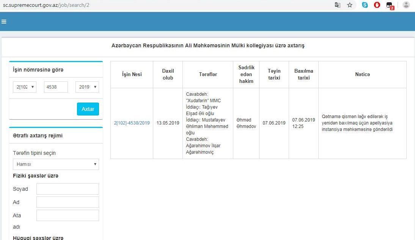Click the browser address bar URL
415x240 pixels.
(46, 5)
